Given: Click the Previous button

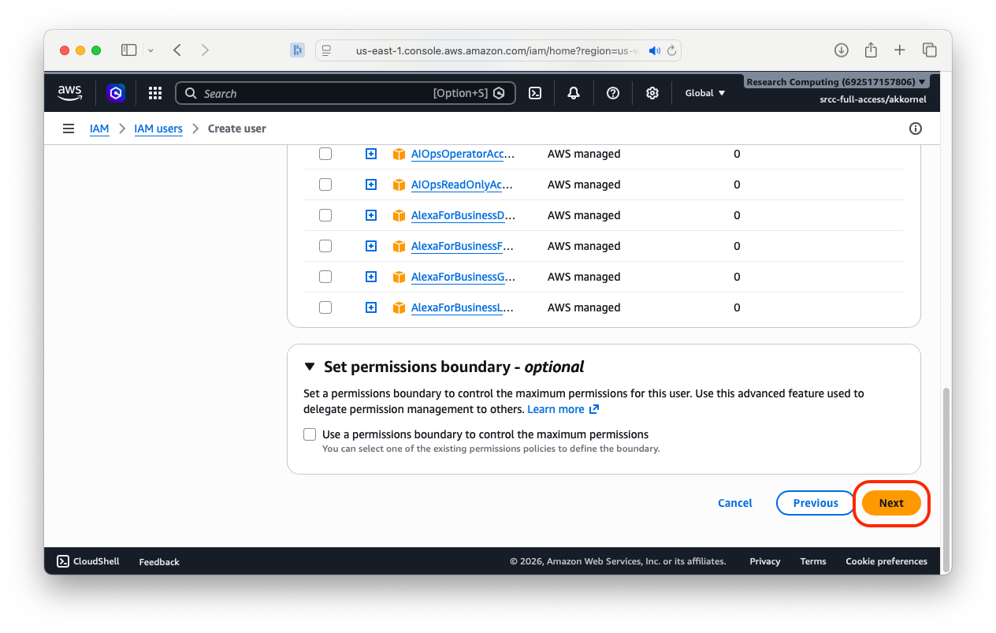Looking at the screenshot, I should 816,503.
